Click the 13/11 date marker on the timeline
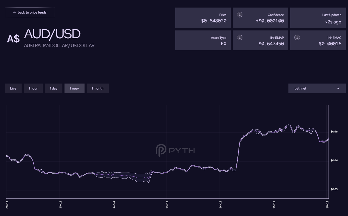This screenshot has width=348, height=216. (x=167, y=204)
